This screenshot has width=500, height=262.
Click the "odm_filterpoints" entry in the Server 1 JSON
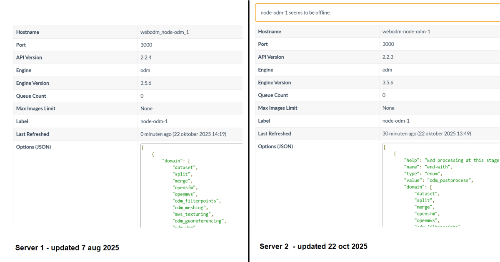[x=197, y=201]
